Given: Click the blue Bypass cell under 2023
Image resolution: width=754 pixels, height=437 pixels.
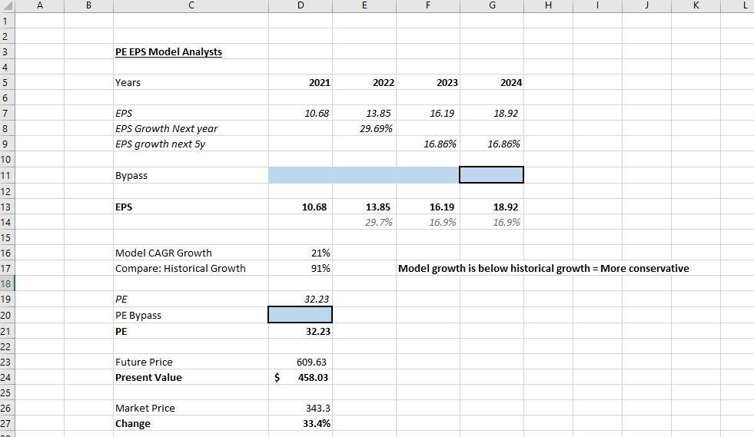Looking at the screenshot, I should point(428,175).
